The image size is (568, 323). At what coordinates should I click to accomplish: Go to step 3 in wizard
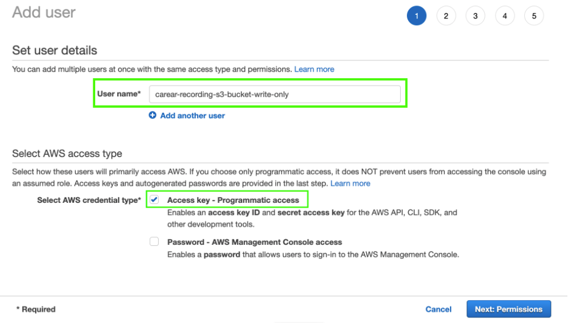475,15
